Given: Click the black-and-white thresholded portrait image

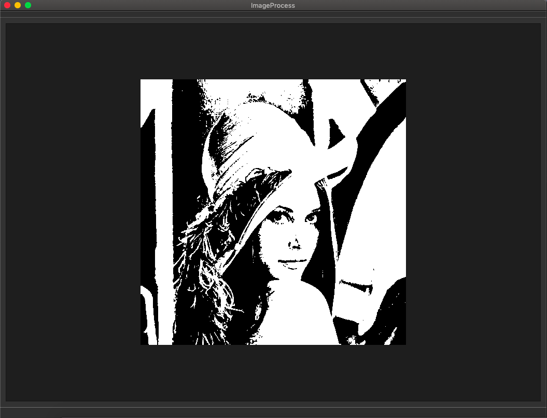Looking at the screenshot, I should click(x=273, y=212).
